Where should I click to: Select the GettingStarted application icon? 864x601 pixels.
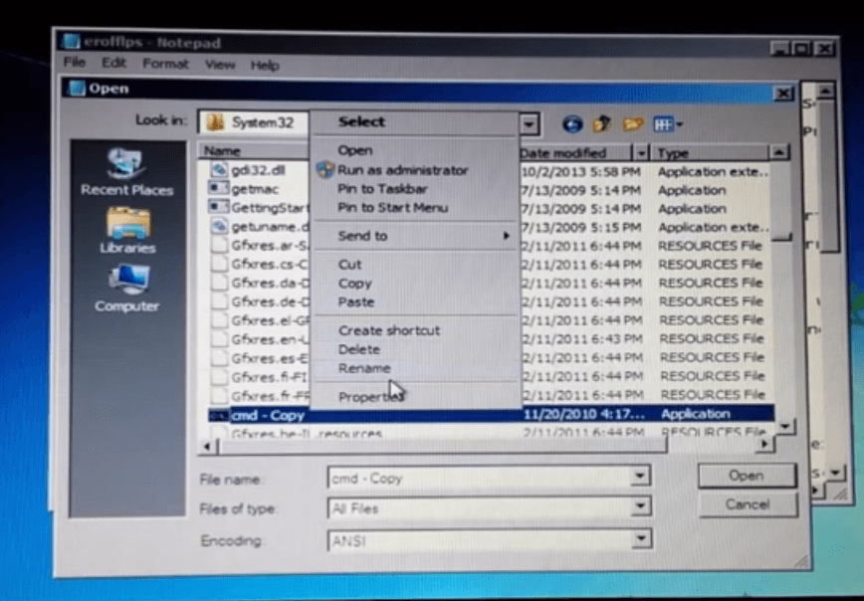point(219,207)
